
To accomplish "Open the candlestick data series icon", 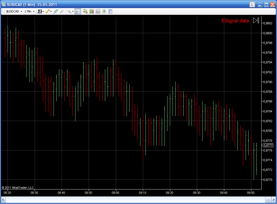I will [92, 11].
